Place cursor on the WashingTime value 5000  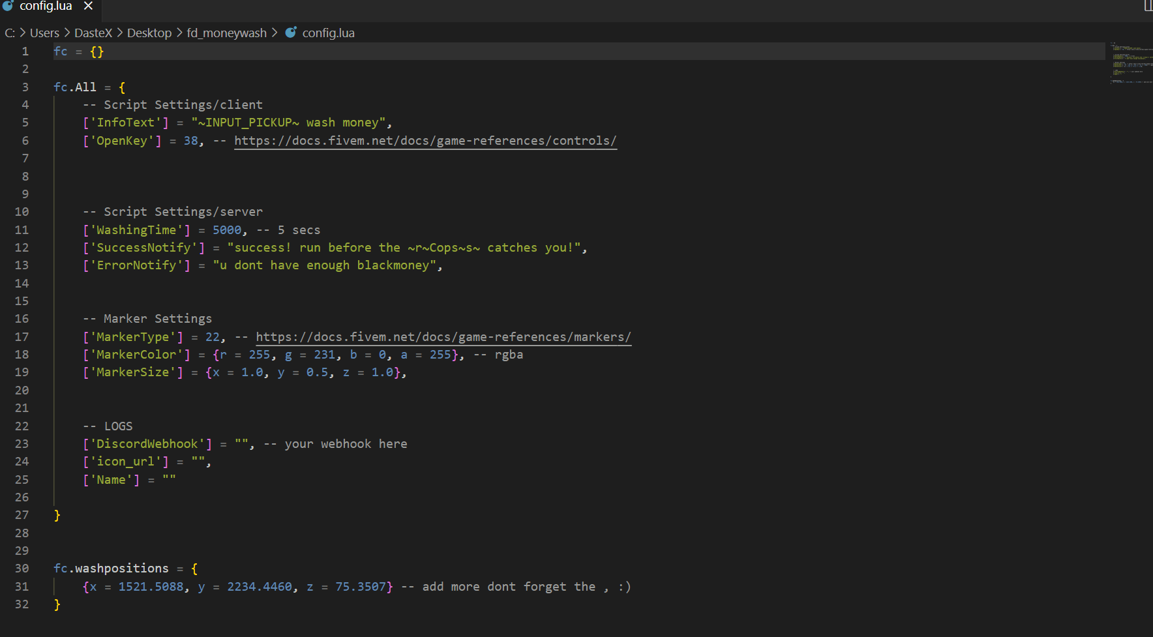(x=227, y=230)
